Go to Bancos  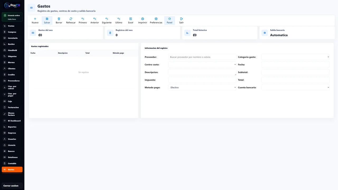(x=12, y=151)
